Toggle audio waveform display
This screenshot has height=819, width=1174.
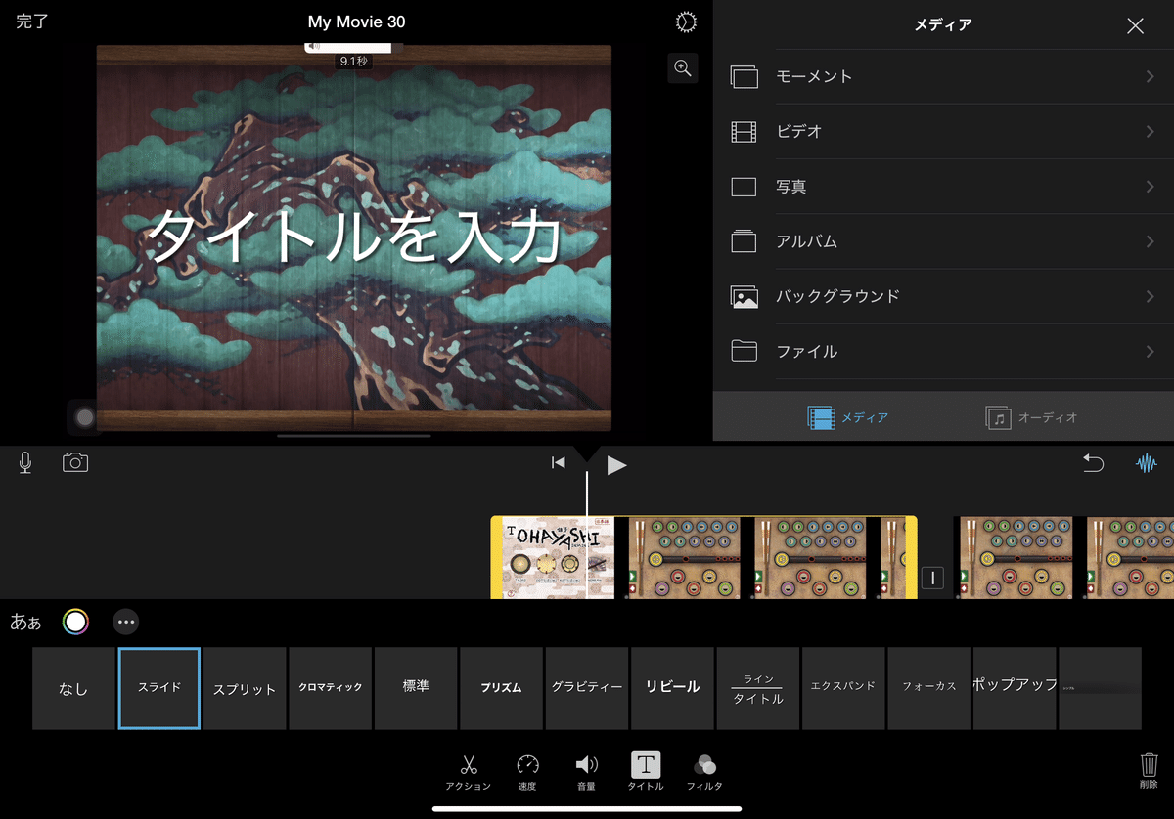(x=1146, y=463)
